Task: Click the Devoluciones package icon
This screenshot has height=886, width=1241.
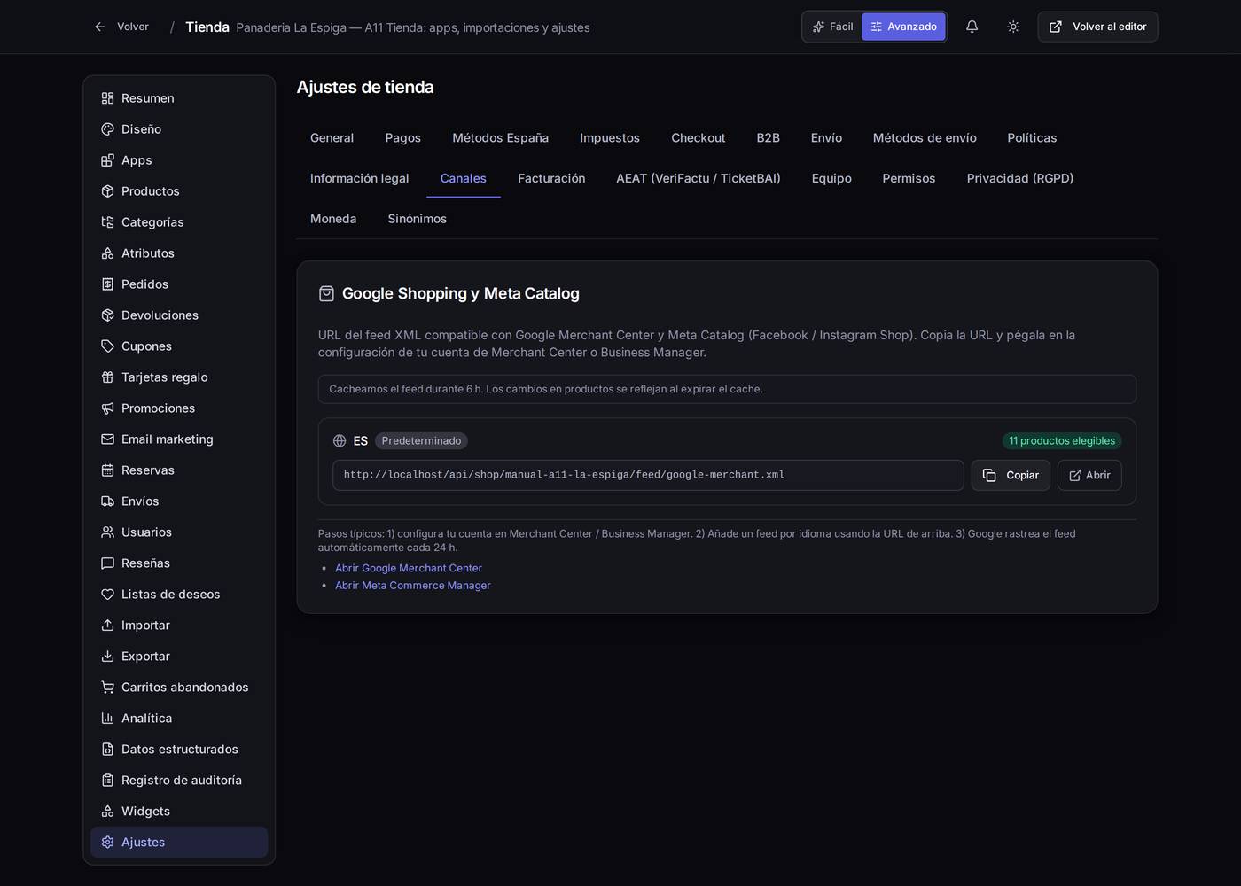Action: click(107, 315)
